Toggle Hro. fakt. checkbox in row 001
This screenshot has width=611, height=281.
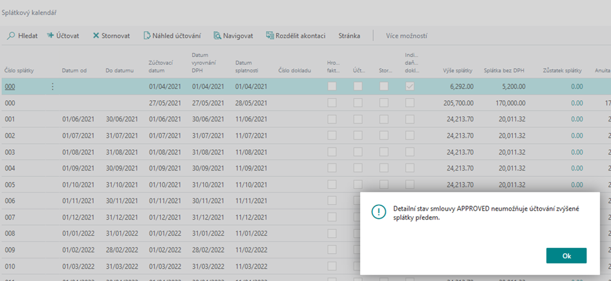pyautogui.click(x=332, y=120)
